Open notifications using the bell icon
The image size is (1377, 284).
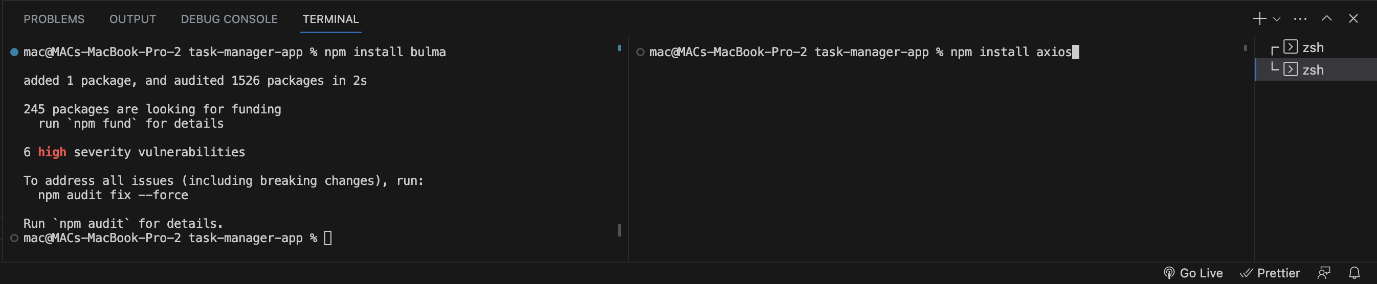[x=1354, y=273]
